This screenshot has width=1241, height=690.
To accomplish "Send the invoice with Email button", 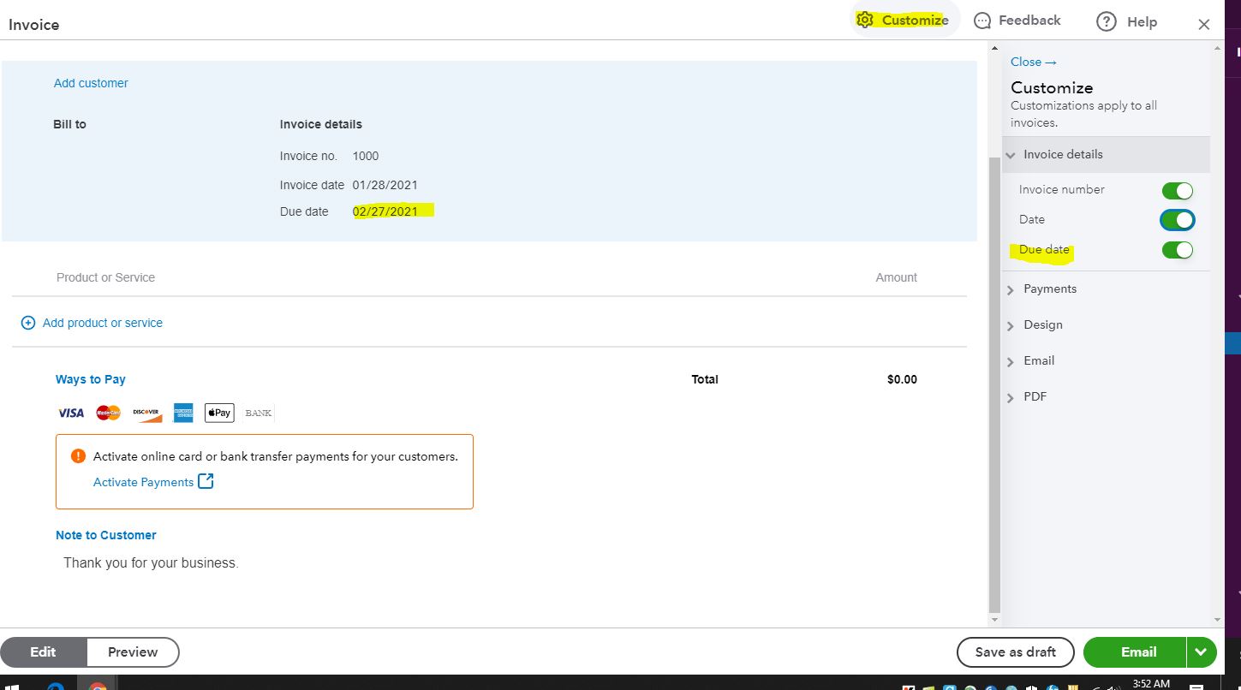I will (1136, 652).
